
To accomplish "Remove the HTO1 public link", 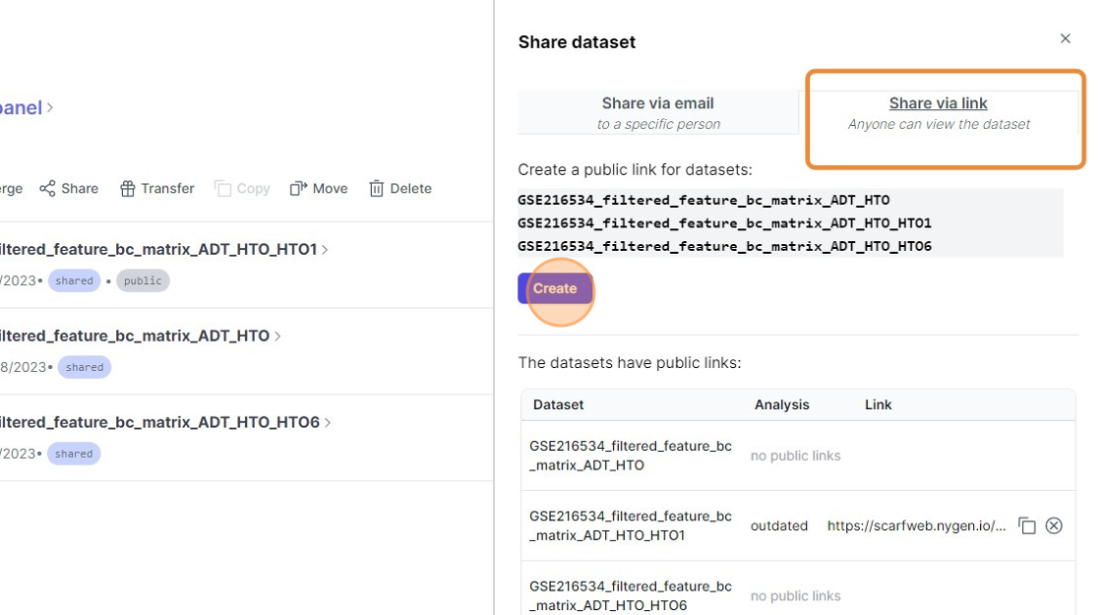I will coord(1054,525).
